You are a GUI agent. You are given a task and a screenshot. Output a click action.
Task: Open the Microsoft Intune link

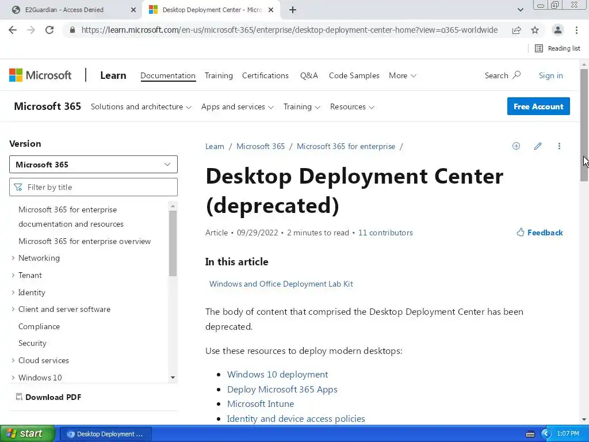pos(261,403)
